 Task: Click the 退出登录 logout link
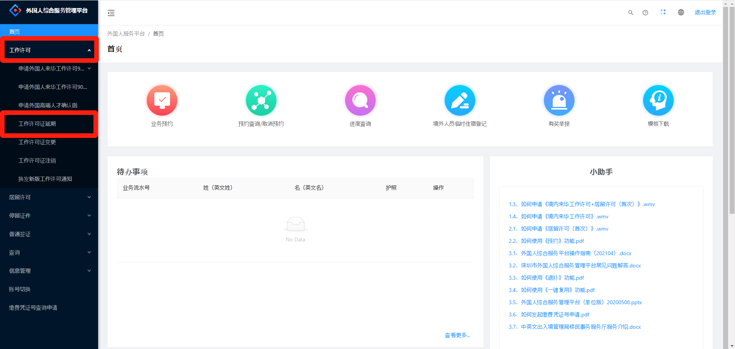(705, 13)
